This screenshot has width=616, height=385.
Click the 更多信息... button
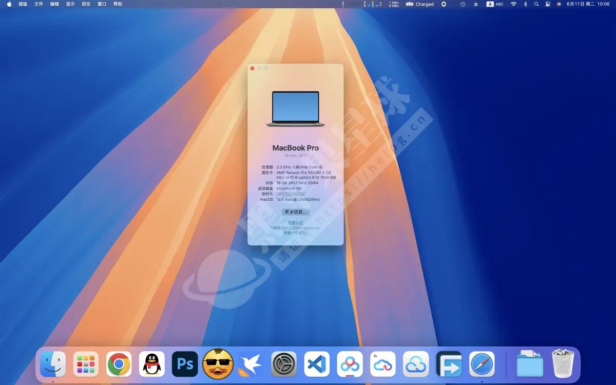[295, 212]
